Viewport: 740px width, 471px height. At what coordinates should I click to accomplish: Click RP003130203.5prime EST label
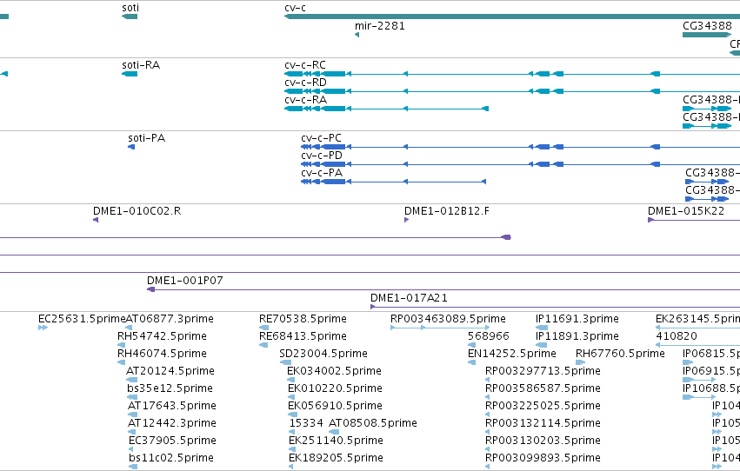pyautogui.click(x=543, y=441)
